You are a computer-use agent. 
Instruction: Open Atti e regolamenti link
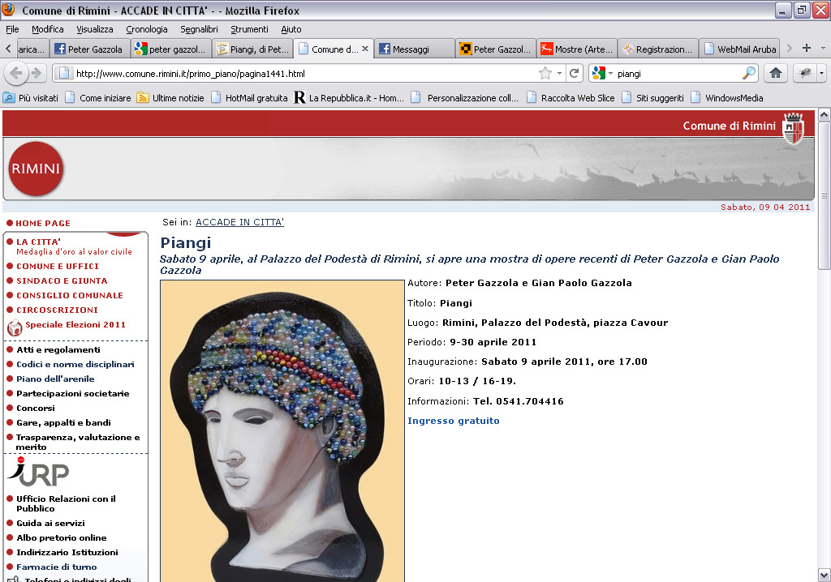pyautogui.click(x=58, y=349)
